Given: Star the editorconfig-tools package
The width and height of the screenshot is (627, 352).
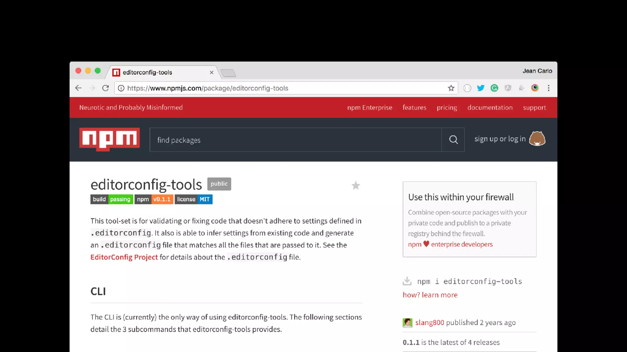Looking at the screenshot, I should coord(355,185).
